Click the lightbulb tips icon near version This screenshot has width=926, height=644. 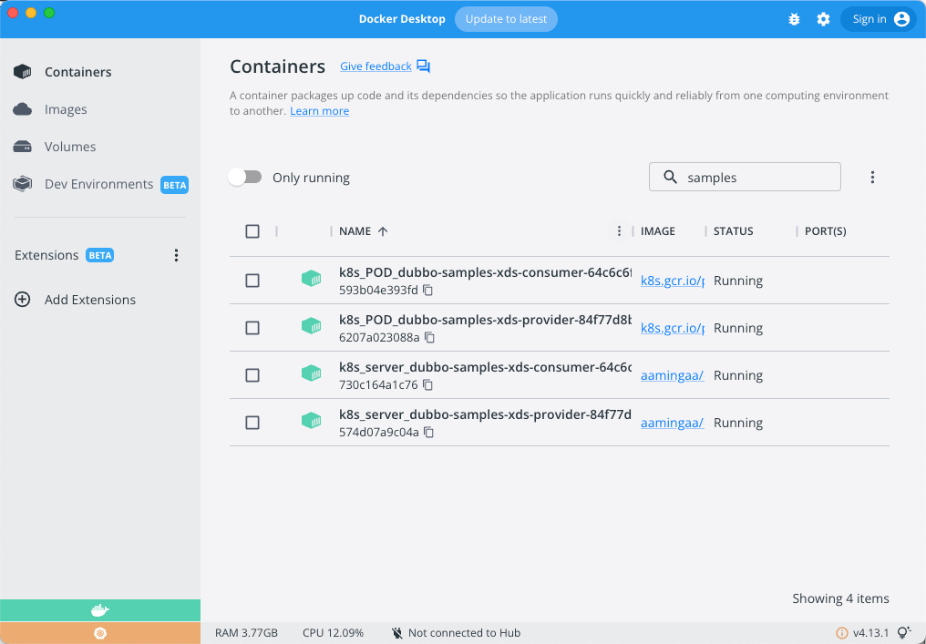pyautogui.click(x=904, y=633)
